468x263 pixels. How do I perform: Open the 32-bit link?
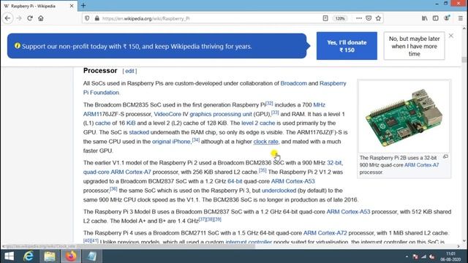[334, 162]
